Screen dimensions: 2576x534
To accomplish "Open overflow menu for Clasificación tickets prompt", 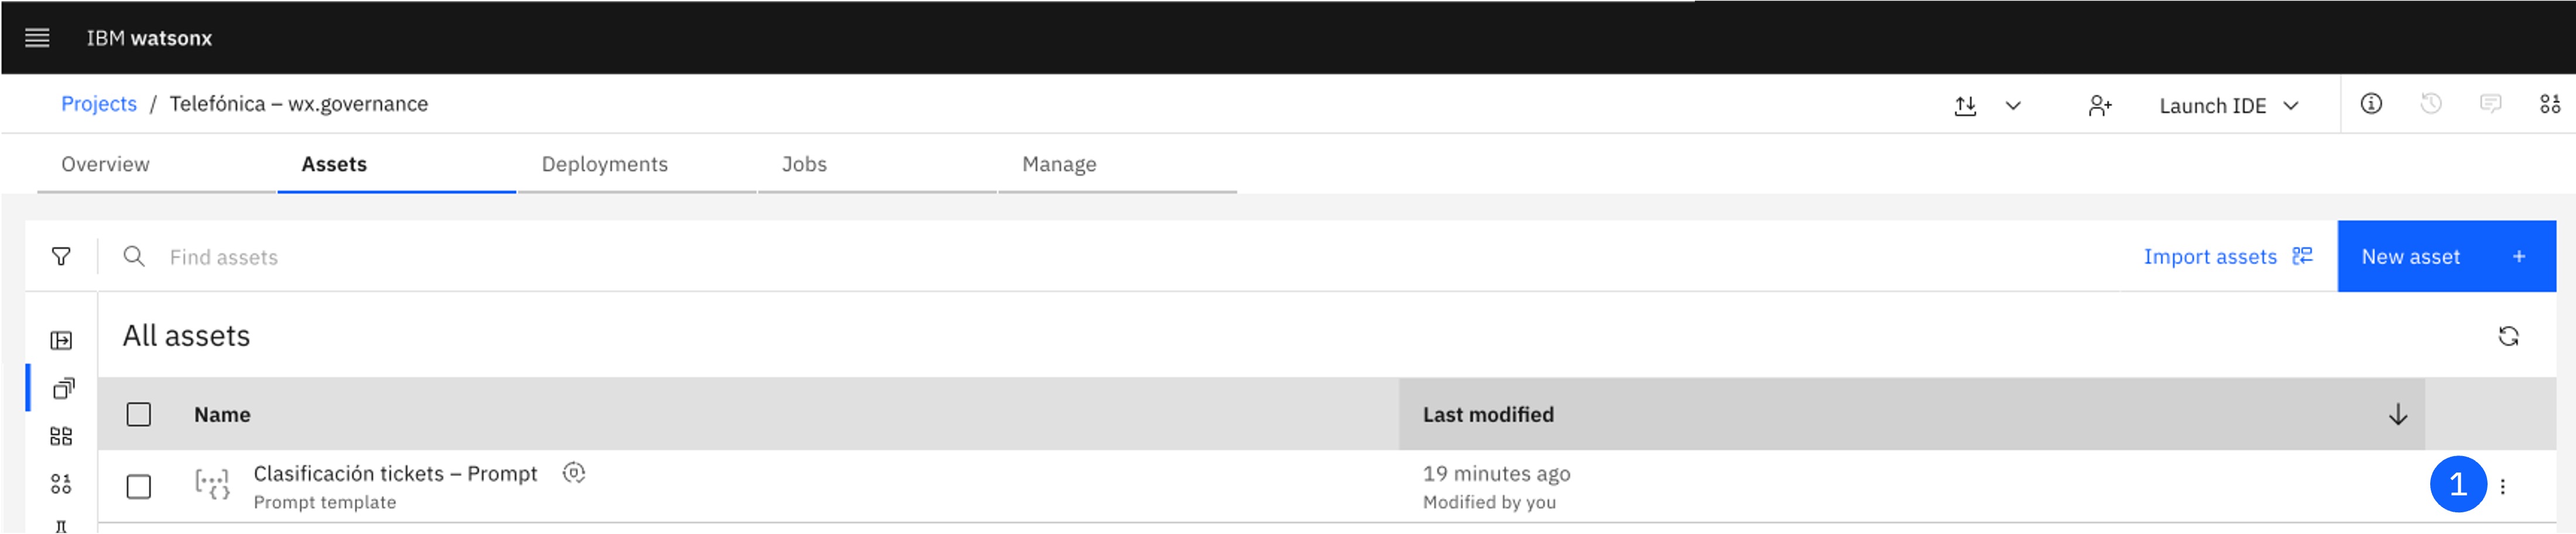I will point(2502,487).
